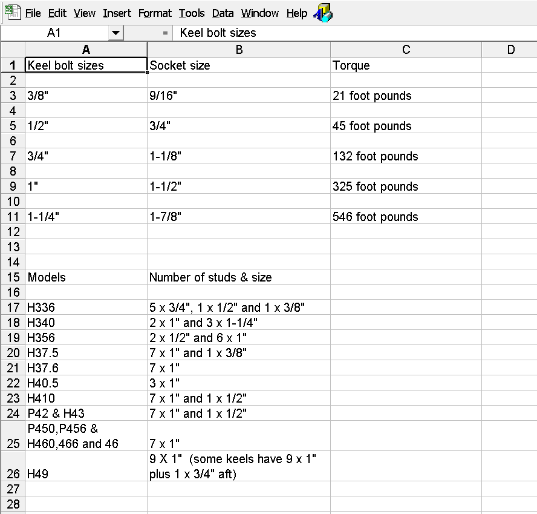The height and width of the screenshot is (514, 537).
Task: Select cell '1-1/4"' in column A
Action: point(86,216)
